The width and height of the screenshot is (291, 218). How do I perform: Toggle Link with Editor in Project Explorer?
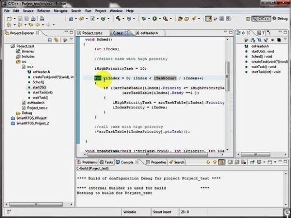56,40
